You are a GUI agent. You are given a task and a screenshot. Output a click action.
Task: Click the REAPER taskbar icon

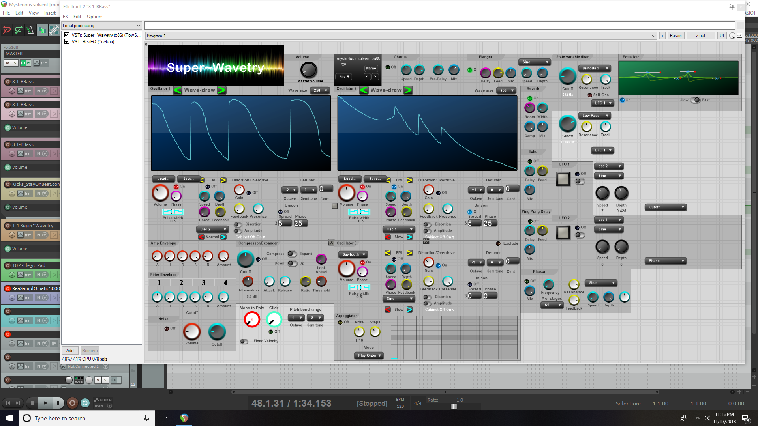pyautogui.click(x=184, y=418)
